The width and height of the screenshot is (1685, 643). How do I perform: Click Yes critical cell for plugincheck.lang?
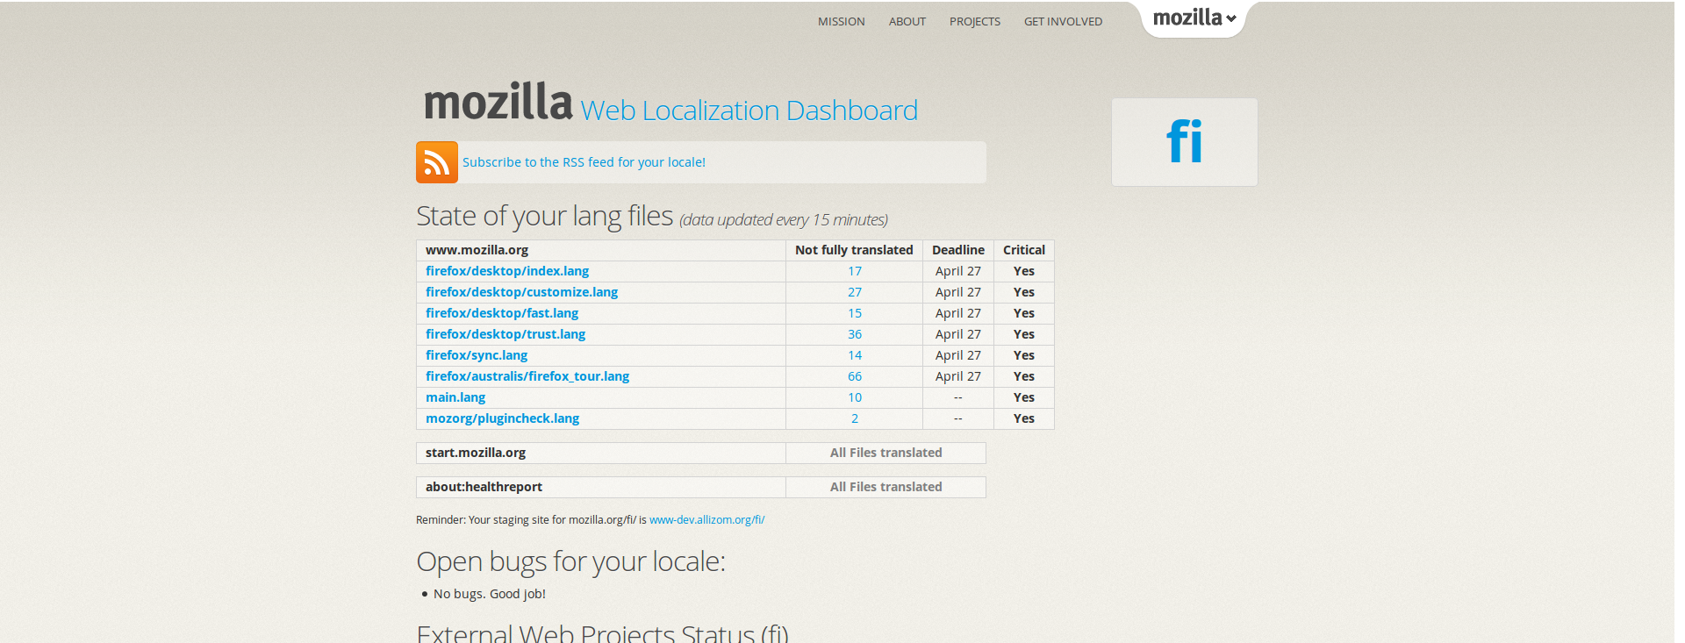tap(1024, 418)
